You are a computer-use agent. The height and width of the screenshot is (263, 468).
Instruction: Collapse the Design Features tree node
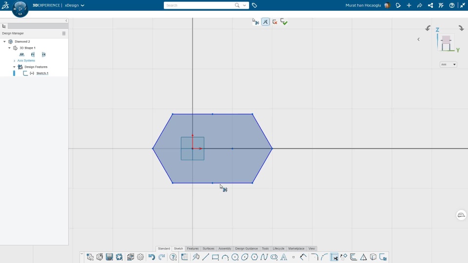point(14,67)
